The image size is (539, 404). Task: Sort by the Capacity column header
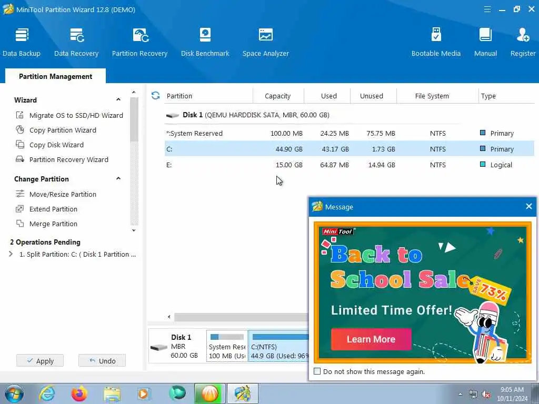pos(278,96)
